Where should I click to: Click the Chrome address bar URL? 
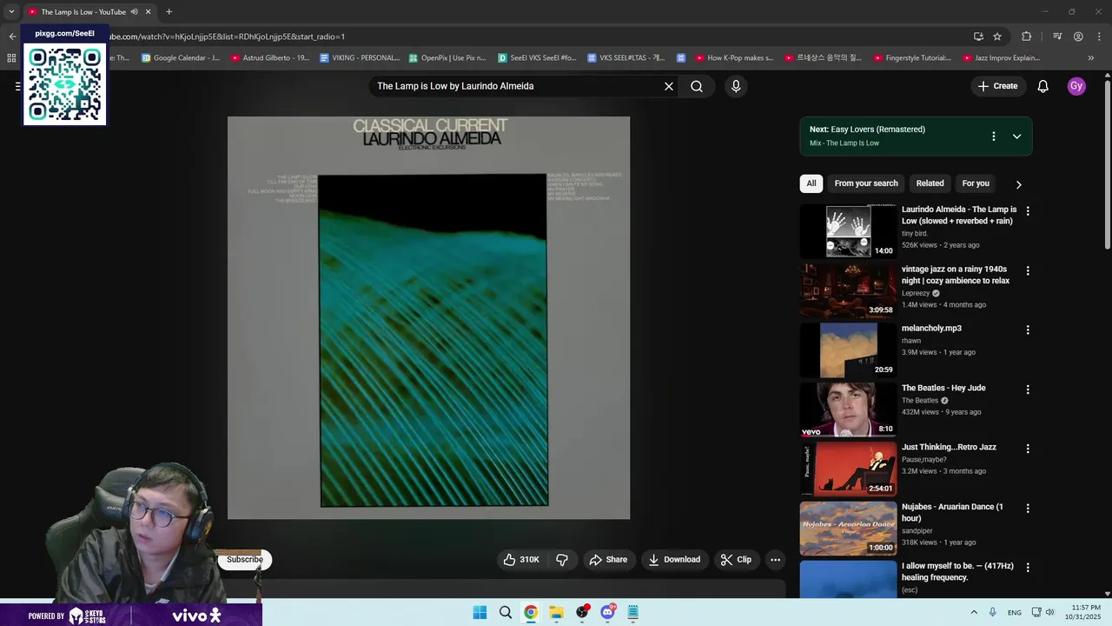point(226,37)
